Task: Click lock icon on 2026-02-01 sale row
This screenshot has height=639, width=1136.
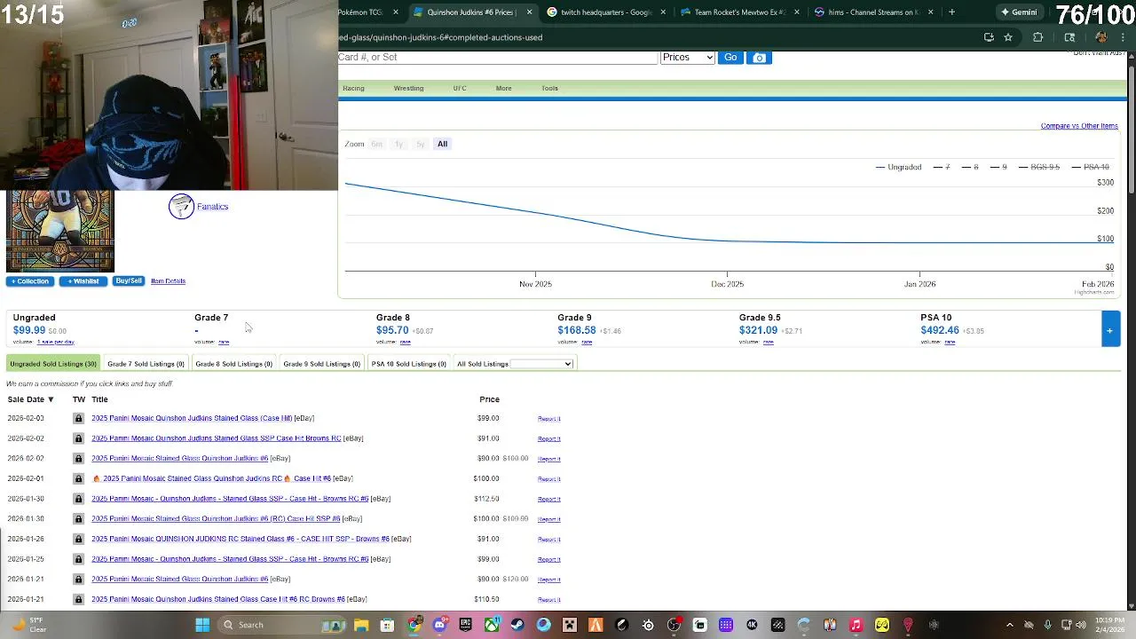Action: (78, 478)
